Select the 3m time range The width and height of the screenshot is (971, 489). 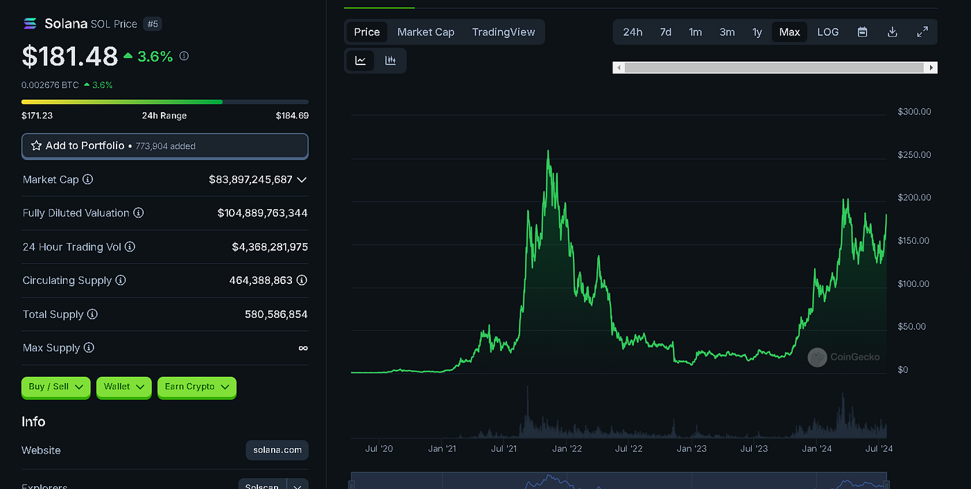[x=727, y=32]
